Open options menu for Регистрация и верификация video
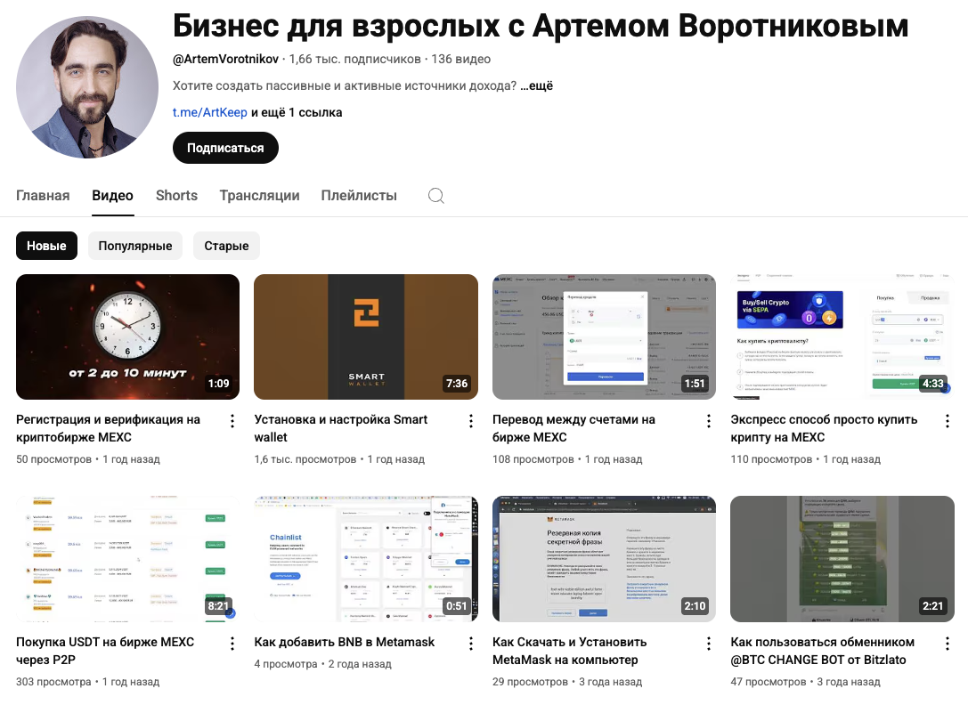968x705 pixels. point(232,421)
